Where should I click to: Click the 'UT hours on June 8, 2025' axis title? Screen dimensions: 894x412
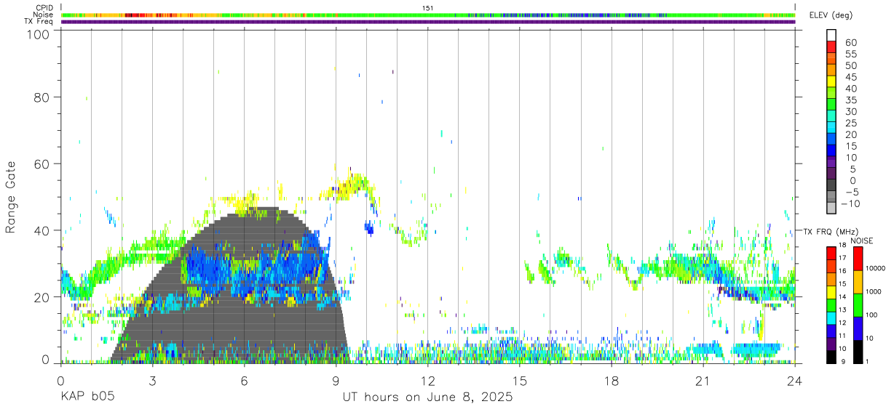point(428,397)
